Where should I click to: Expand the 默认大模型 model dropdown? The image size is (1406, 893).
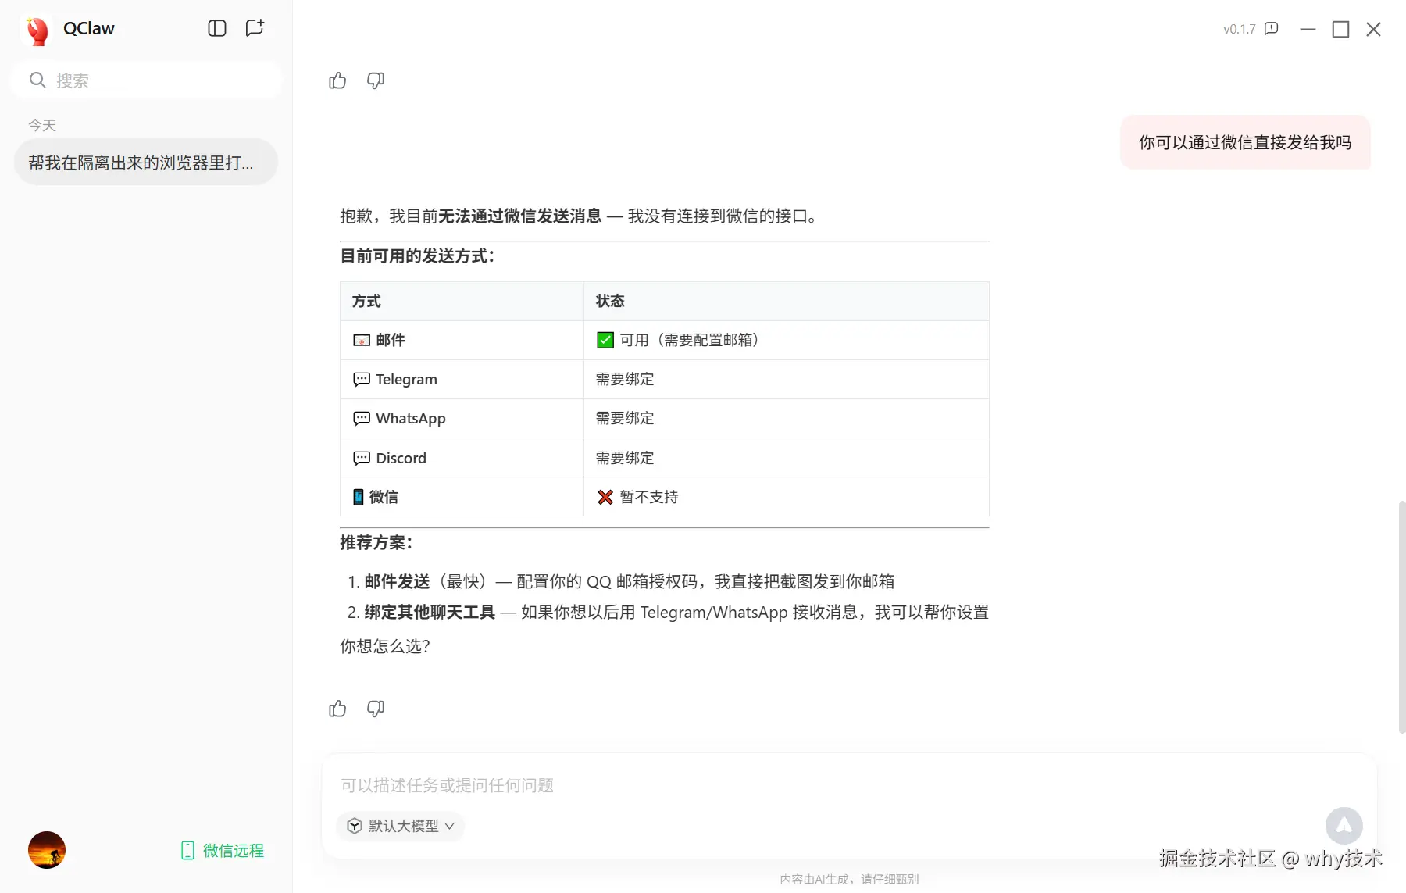pos(401,826)
